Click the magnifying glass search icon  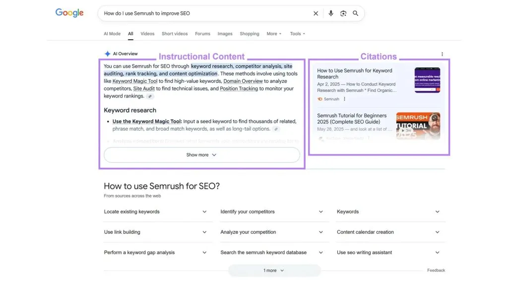click(x=355, y=13)
